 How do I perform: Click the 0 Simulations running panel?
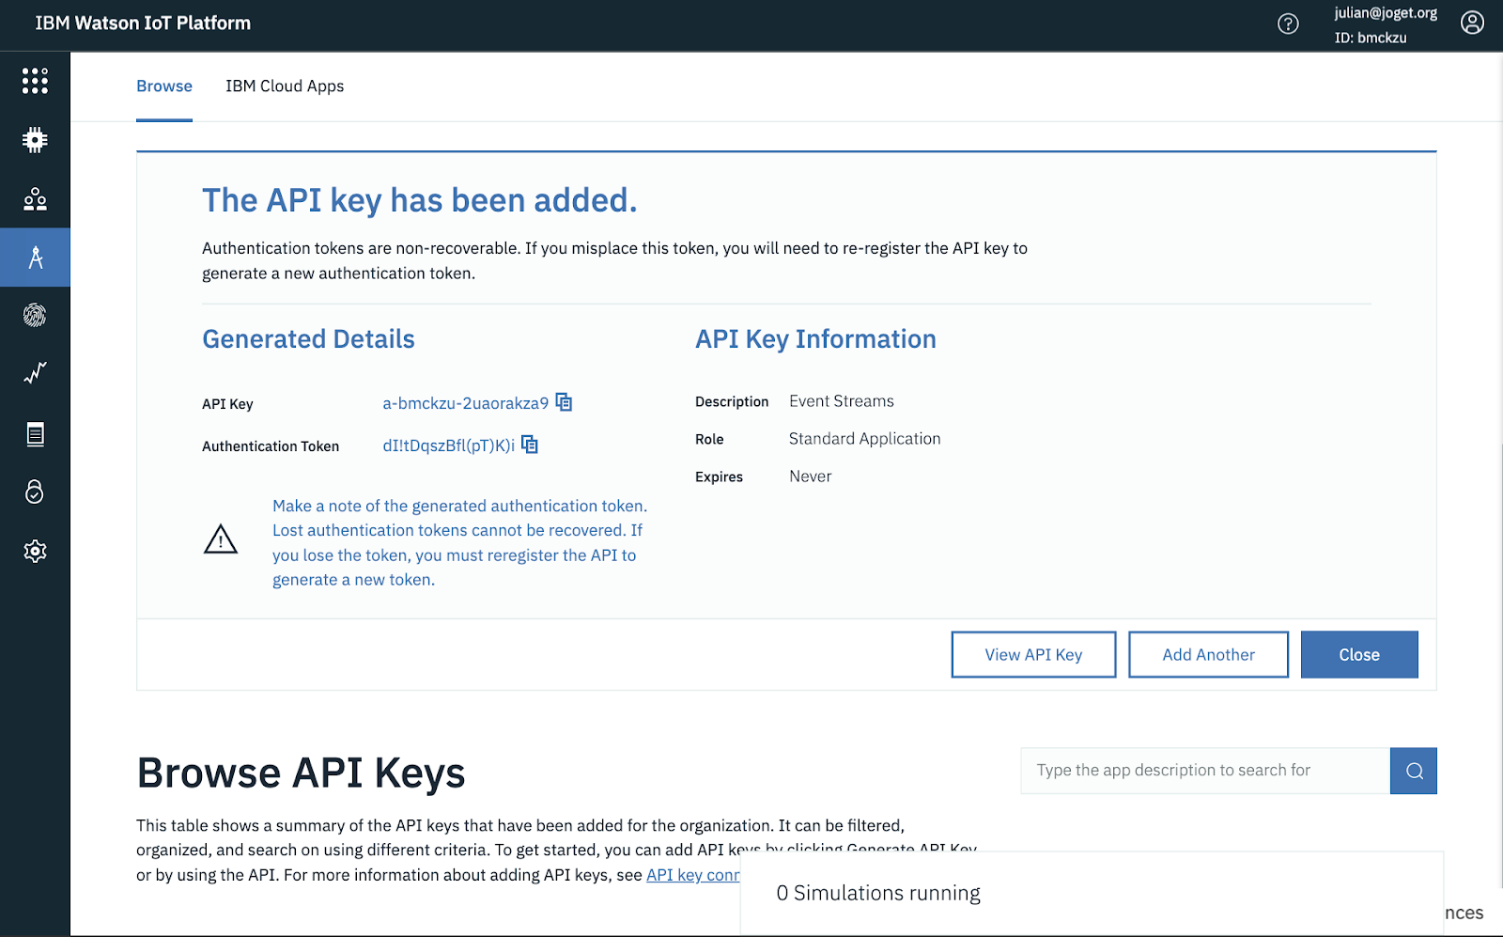coord(1092,893)
